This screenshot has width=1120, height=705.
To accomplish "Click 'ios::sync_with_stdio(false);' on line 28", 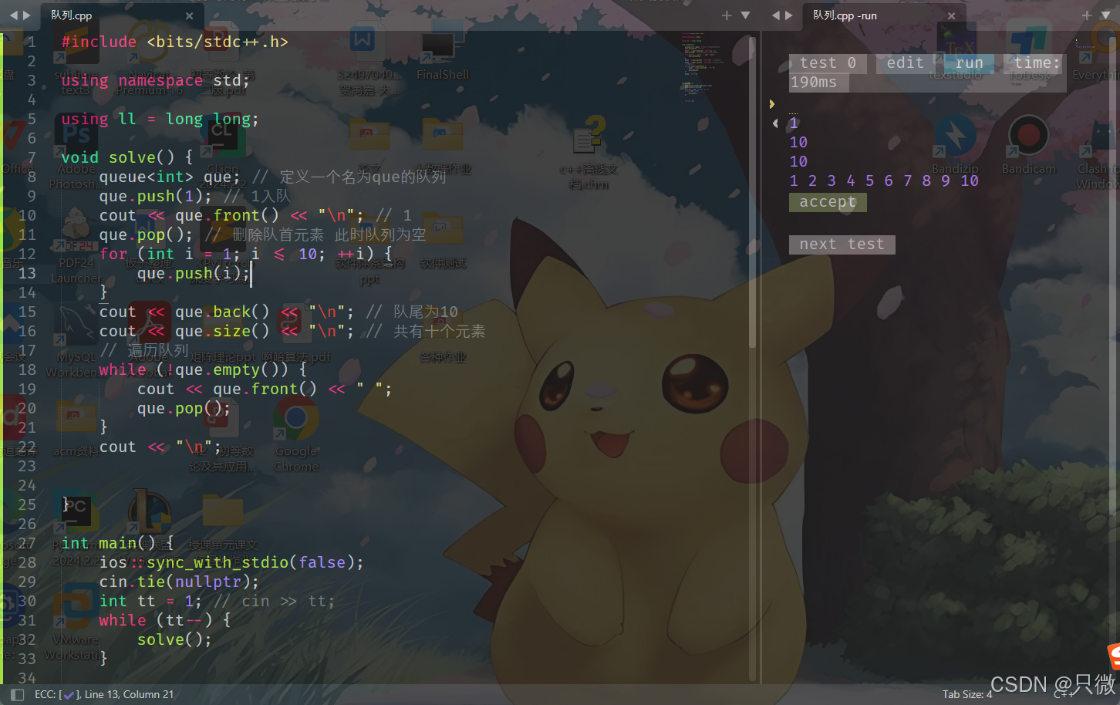I will (231, 563).
